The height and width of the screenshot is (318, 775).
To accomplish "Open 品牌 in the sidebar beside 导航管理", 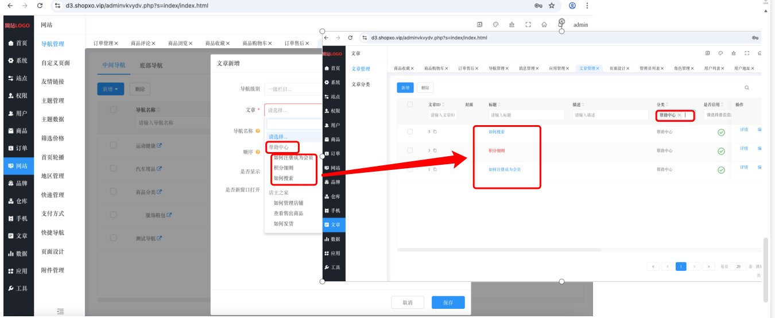I will (x=17, y=183).
